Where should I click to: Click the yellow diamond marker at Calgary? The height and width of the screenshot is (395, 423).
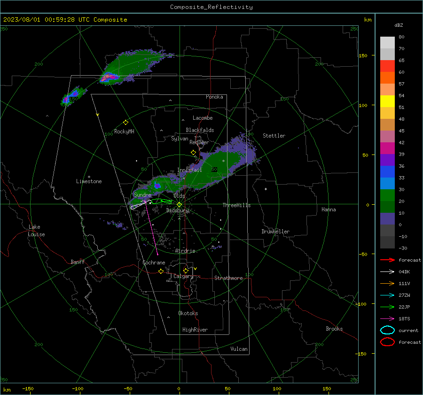(x=186, y=271)
